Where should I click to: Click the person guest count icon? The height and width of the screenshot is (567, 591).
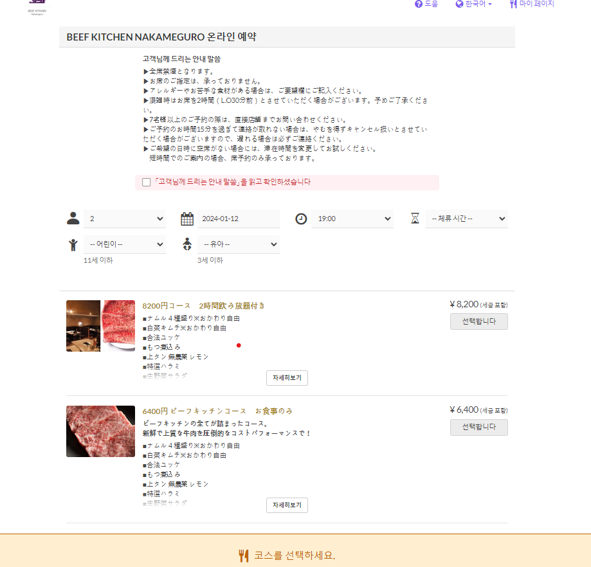point(73,219)
